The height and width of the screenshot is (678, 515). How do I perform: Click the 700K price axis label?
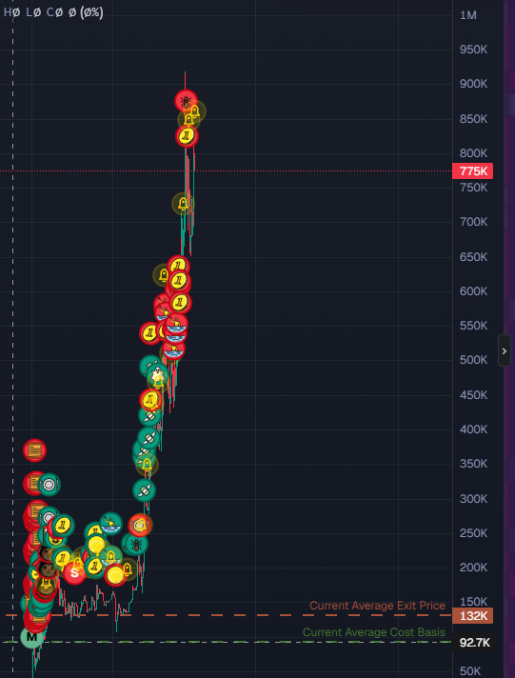tap(473, 222)
